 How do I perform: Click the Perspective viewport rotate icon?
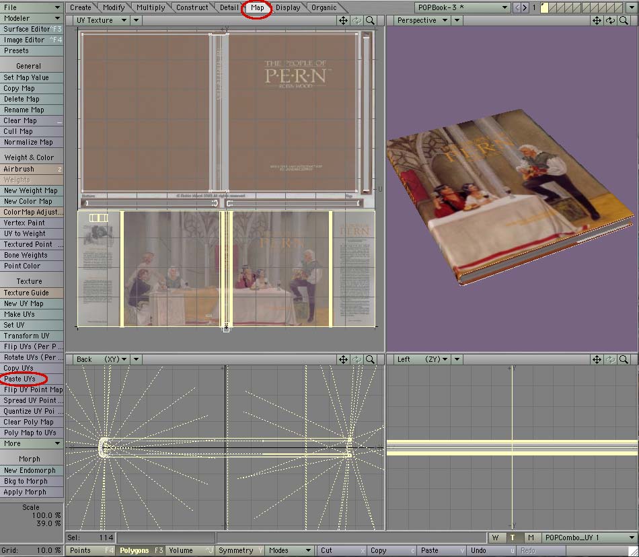coord(610,20)
